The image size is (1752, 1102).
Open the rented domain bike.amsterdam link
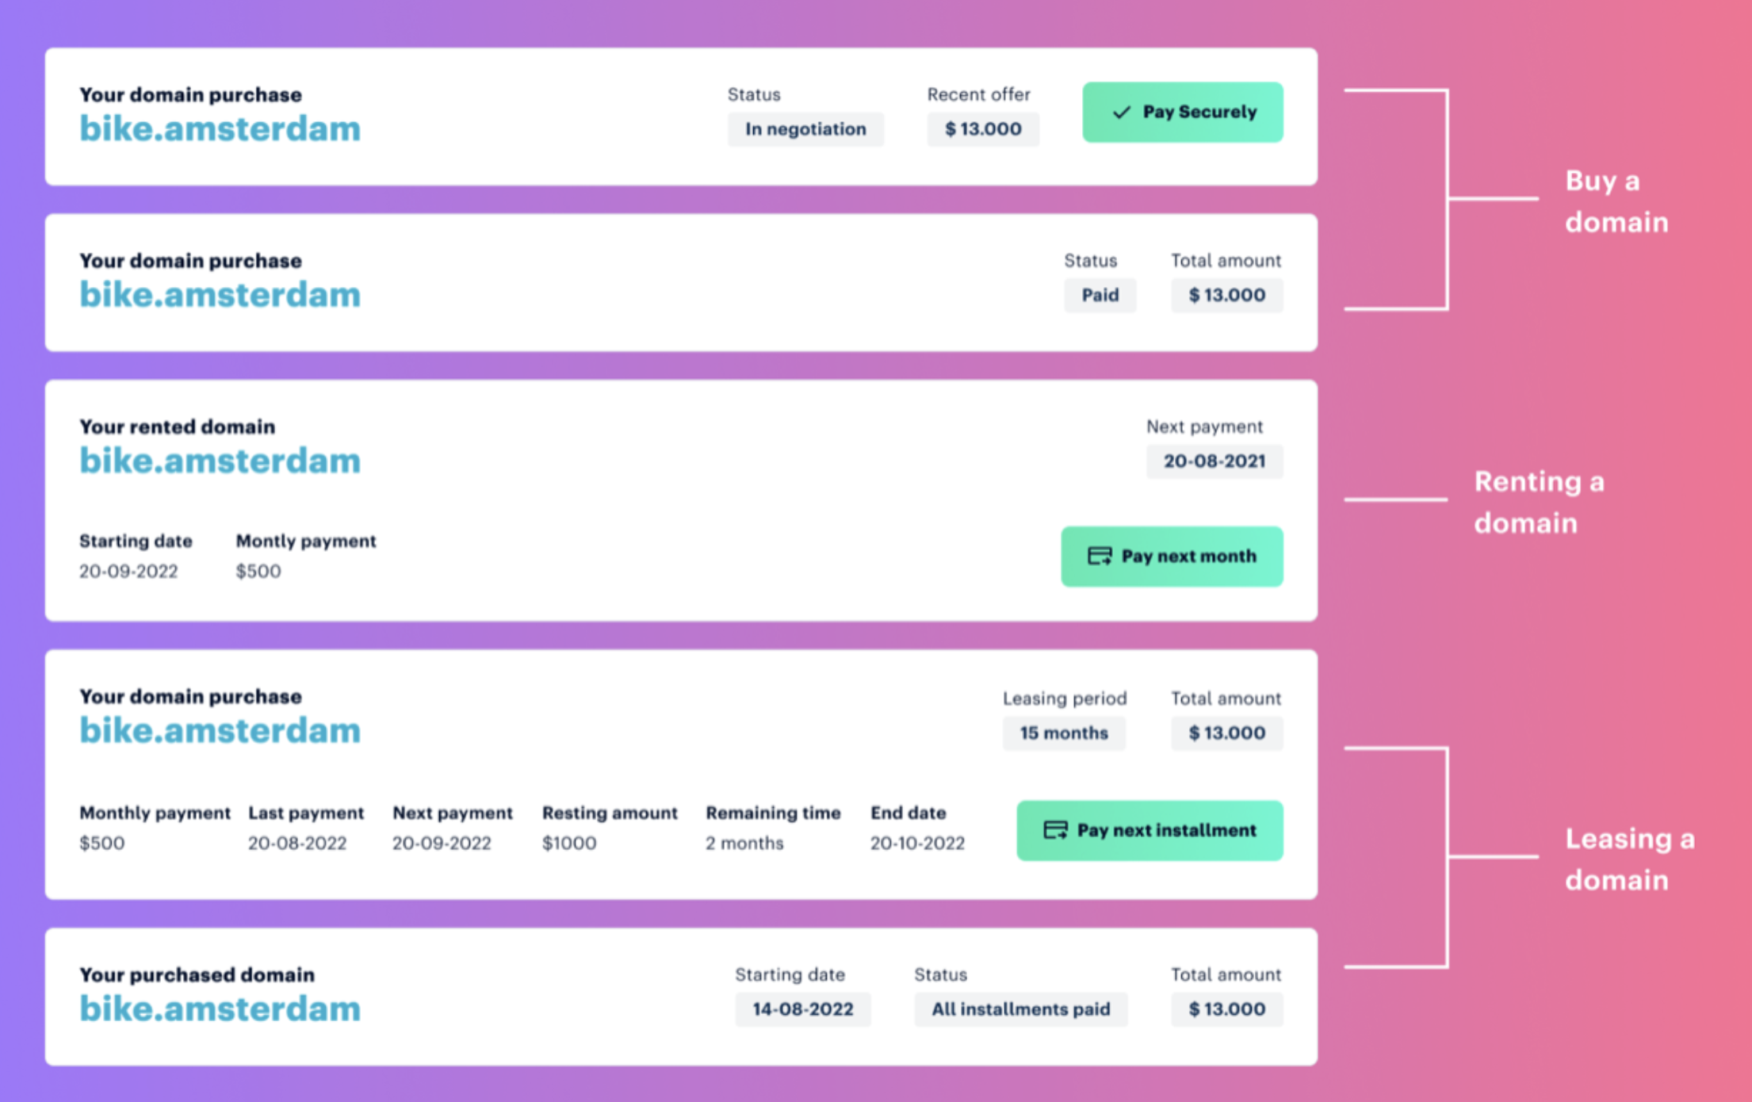pos(220,461)
